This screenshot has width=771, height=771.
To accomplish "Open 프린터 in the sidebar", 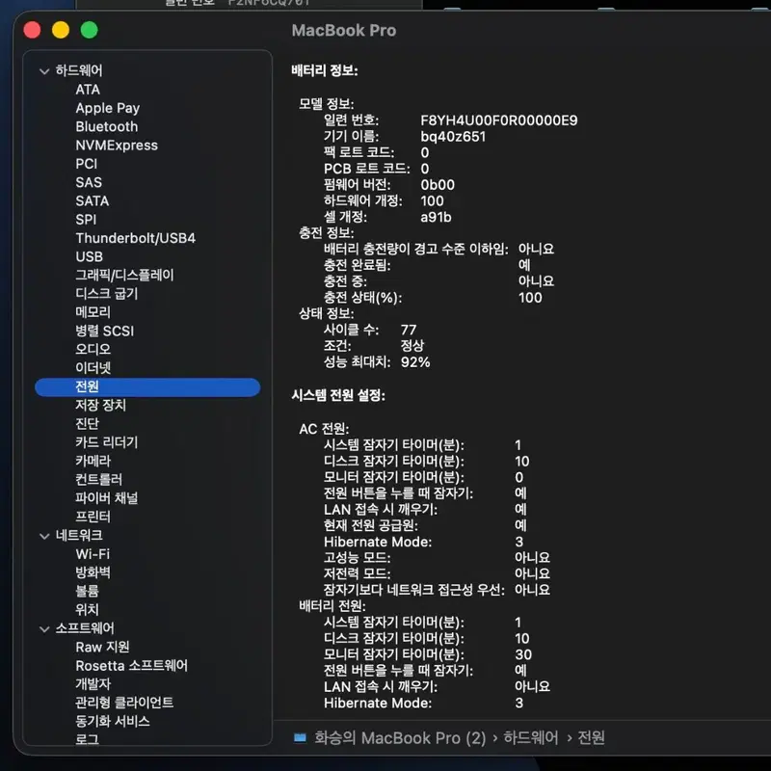I will click(93, 517).
